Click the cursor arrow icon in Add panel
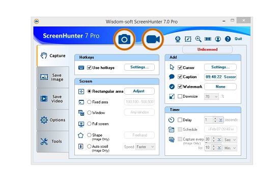The image size is (280, 190). (x=172, y=67)
